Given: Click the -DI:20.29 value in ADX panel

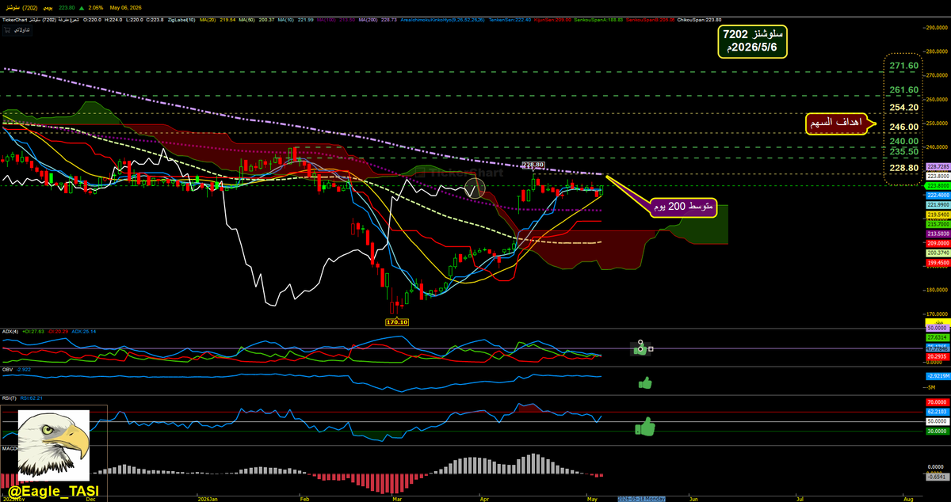Looking at the screenshot, I should (x=58, y=332).
